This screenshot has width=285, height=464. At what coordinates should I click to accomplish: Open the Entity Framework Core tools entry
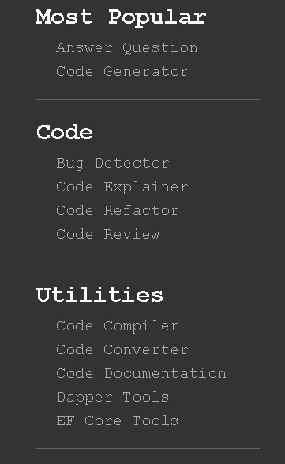coord(118,421)
